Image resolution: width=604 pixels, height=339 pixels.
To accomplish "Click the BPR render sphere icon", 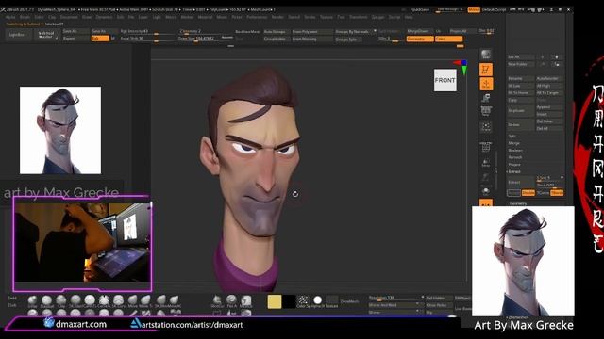I will 486,55.
